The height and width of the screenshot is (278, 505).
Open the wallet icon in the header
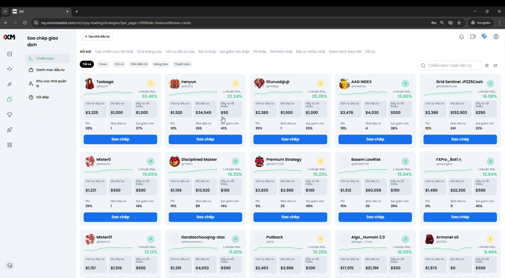pyautogui.click(x=473, y=37)
